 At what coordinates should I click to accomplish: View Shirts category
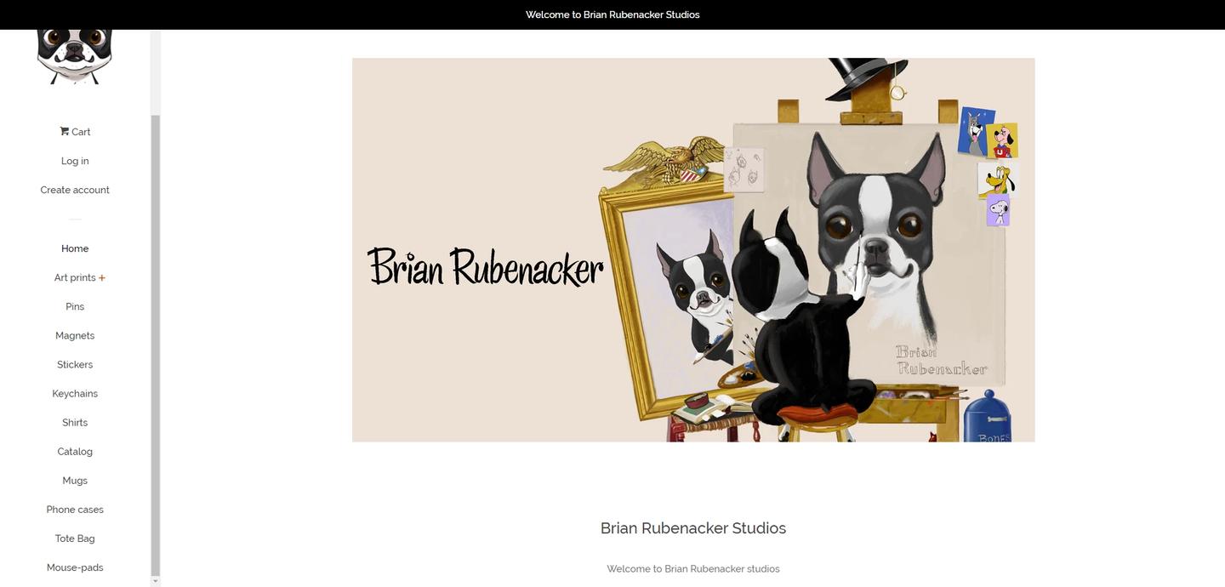pyautogui.click(x=75, y=422)
